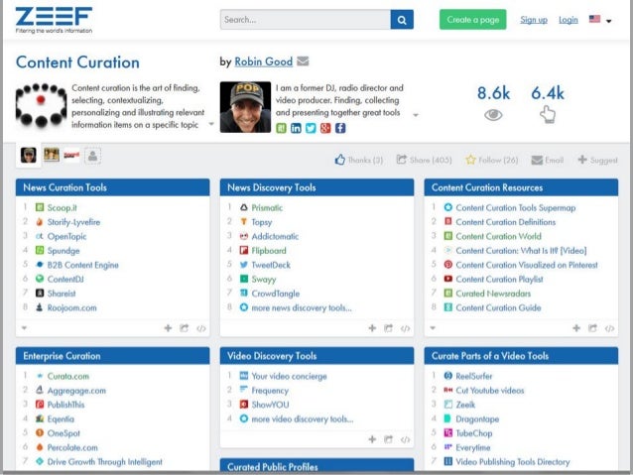Click the add-curator placeholder avatar
This screenshot has height=475, width=633.
point(92,156)
